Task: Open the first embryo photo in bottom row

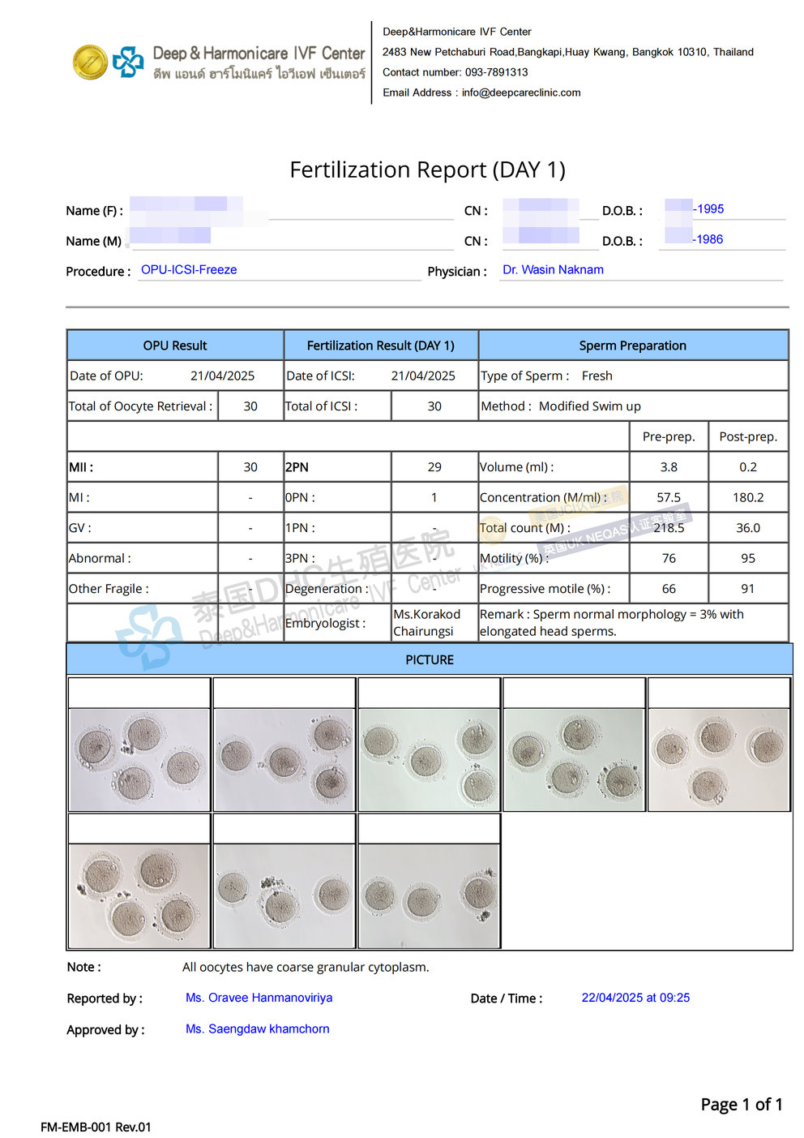Action: (x=139, y=895)
